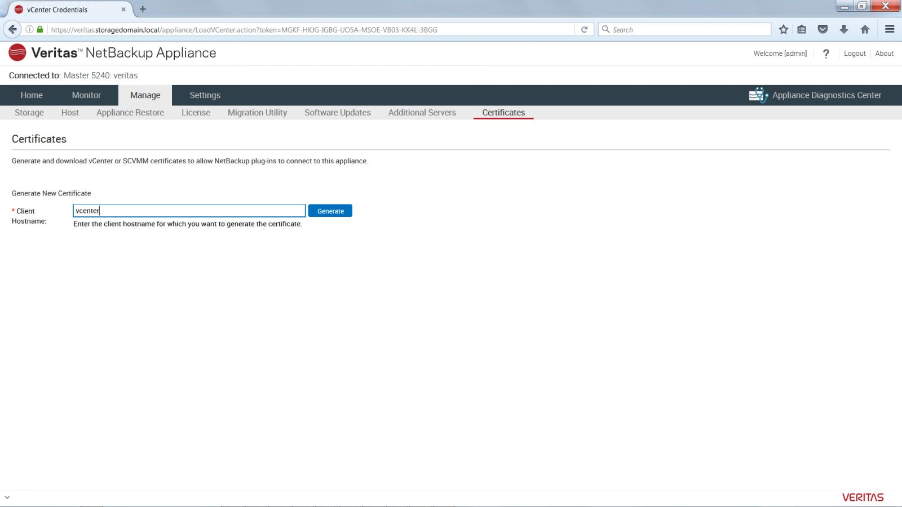
Task: Open Migration Utility submenu
Action: coord(257,113)
